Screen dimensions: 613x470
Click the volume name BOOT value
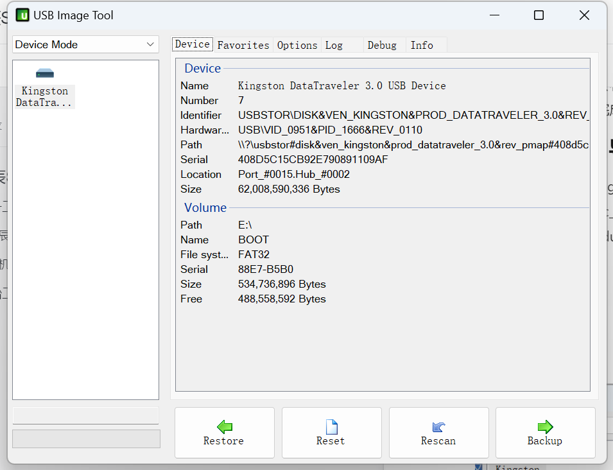point(254,239)
